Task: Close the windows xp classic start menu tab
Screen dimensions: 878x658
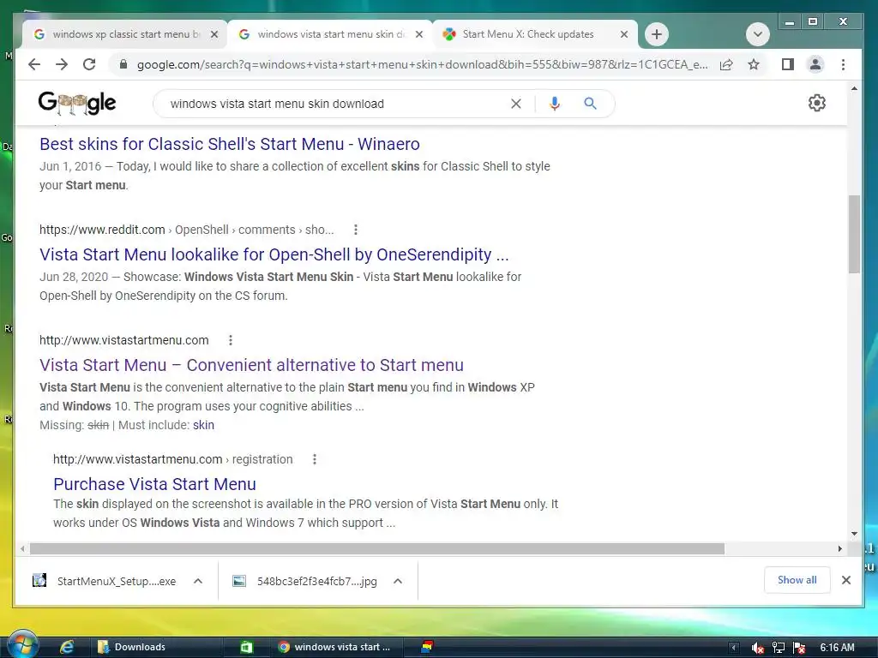Action: pos(213,34)
